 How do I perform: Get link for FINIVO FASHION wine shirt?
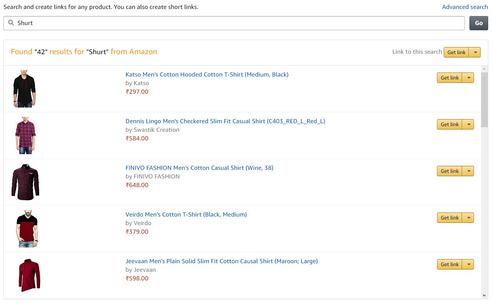(450, 171)
